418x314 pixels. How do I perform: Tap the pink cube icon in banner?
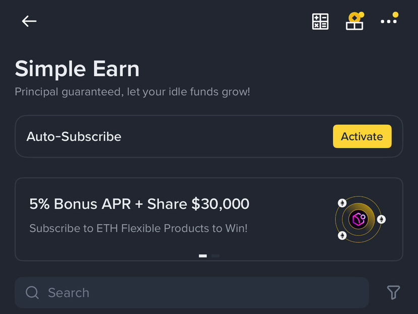click(359, 219)
